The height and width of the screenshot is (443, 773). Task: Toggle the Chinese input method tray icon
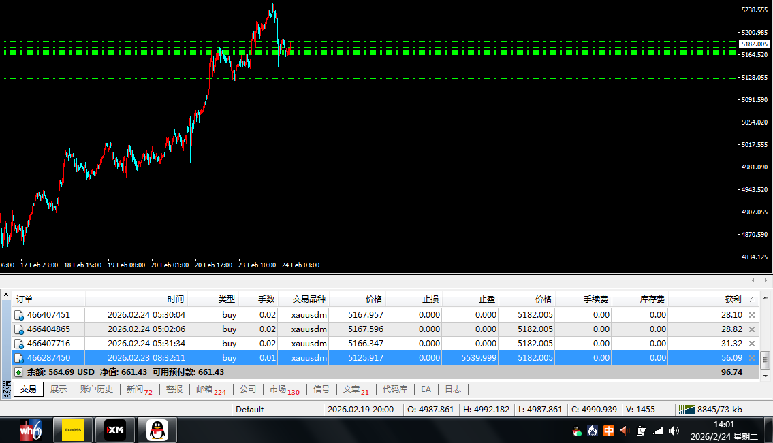click(x=608, y=431)
